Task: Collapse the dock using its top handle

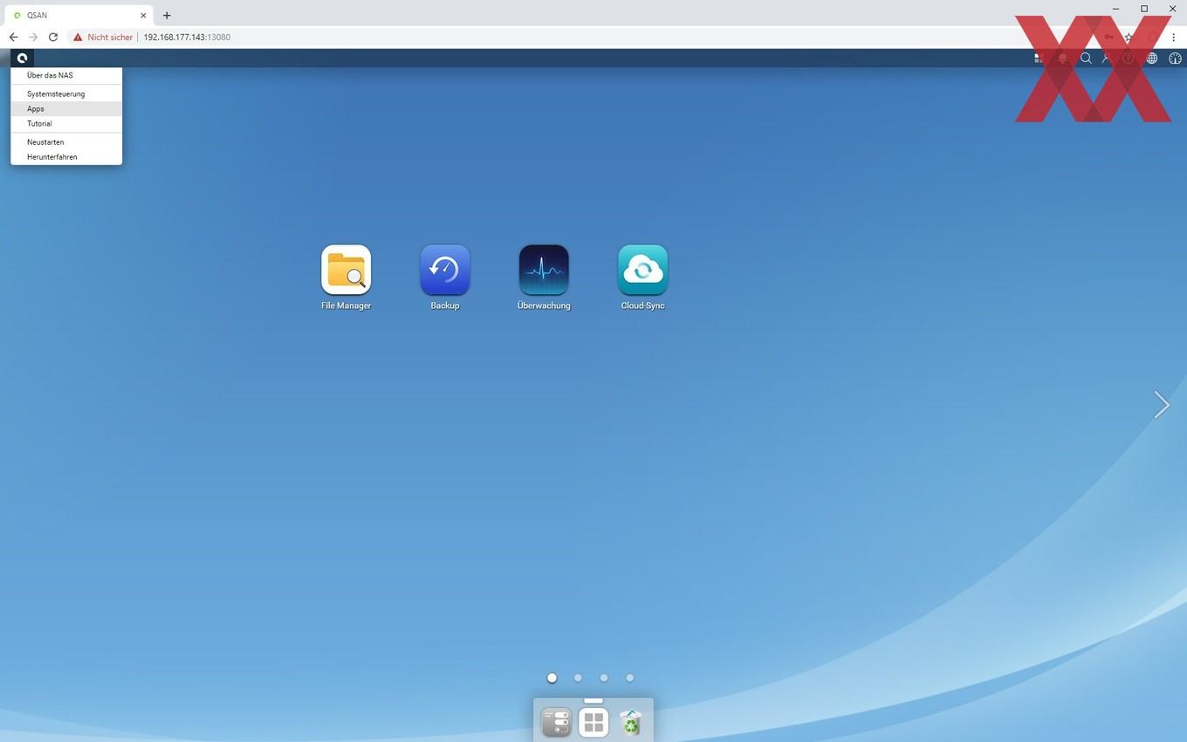Action: 593,700
